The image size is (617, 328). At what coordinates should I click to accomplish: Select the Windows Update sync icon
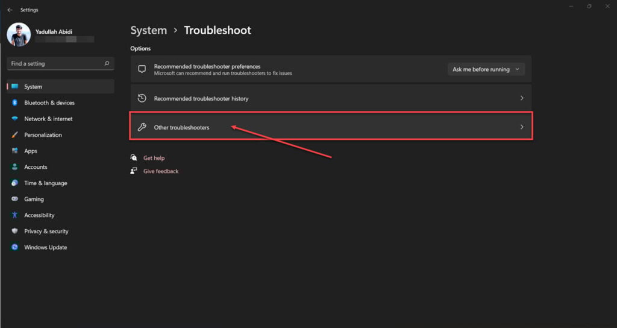14,248
